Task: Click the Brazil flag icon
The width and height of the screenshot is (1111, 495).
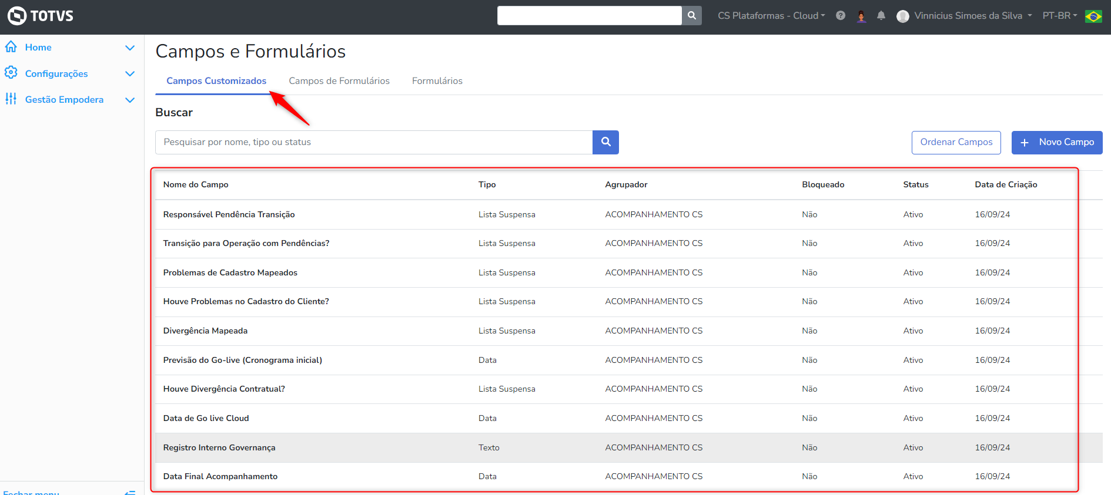Action: pos(1093,16)
